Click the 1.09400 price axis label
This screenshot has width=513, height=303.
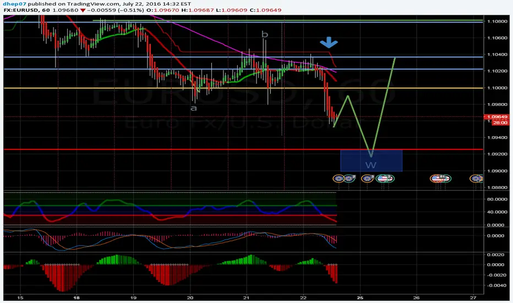pos(497,138)
